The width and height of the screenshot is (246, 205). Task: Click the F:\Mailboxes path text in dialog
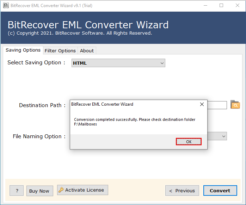pos(85,124)
